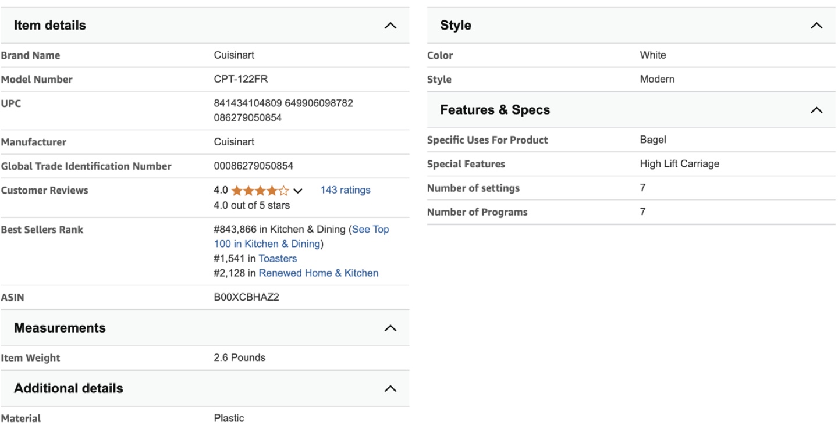
Task: Click the Color label
Action: [x=440, y=56]
